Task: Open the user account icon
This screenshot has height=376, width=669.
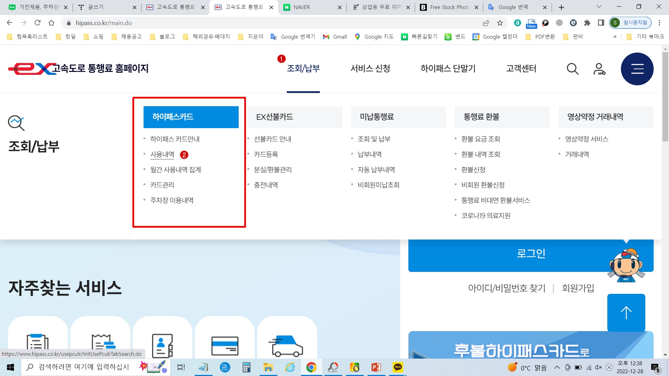Action: pyautogui.click(x=599, y=69)
